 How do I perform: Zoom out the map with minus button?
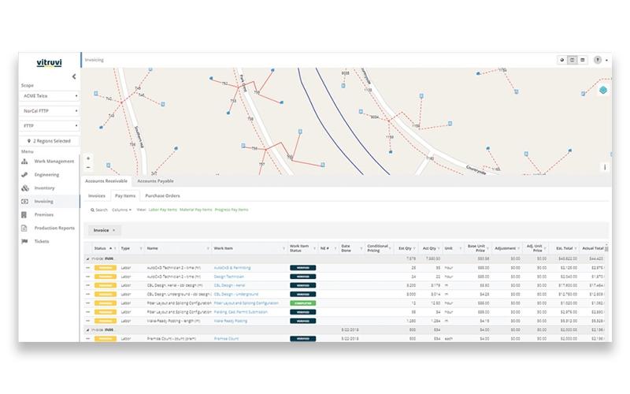pyautogui.click(x=88, y=167)
